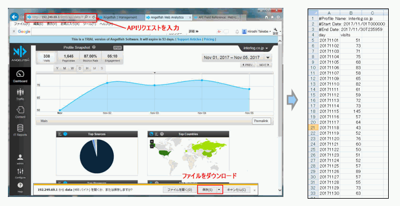Click the Permalink button
Viewport: 400px width, 206px height.
click(261, 121)
